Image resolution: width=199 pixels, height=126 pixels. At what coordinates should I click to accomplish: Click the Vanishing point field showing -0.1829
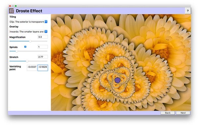pyautogui.click(x=43, y=68)
